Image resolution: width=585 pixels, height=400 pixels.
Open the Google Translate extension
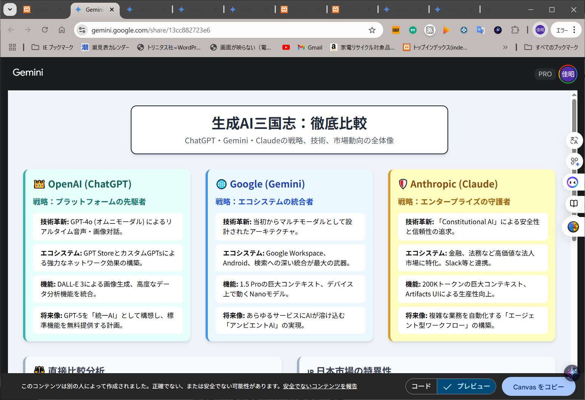pos(481,30)
